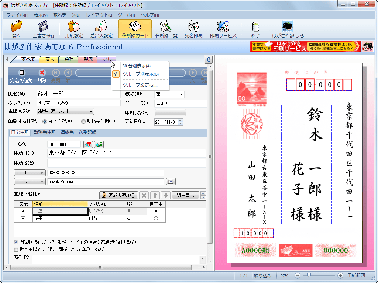Image resolution: width=378 pixels, height=283 pixels.
Task: Go to 前 previous record
Action: [x=68, y=73]
